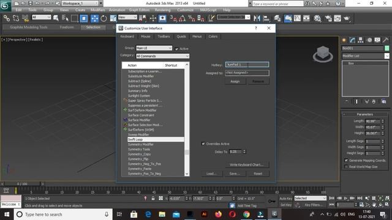Click the Align tool icon
The image size is (392, 220).
coord(266,18)
